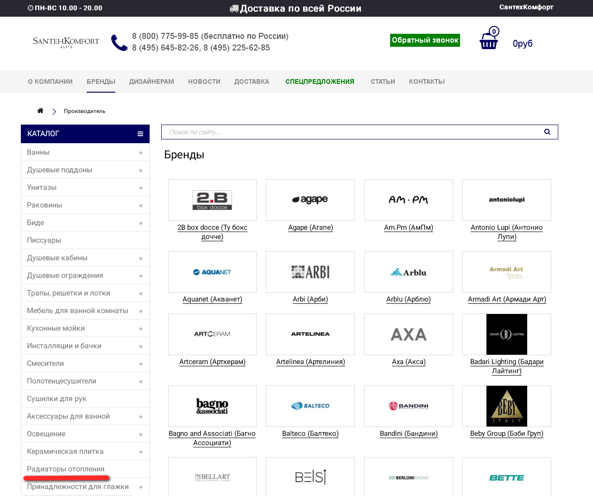This screenshot has height=496, width=593.
Task: Click the home breadcrumb icon
Action: [40, 111]
